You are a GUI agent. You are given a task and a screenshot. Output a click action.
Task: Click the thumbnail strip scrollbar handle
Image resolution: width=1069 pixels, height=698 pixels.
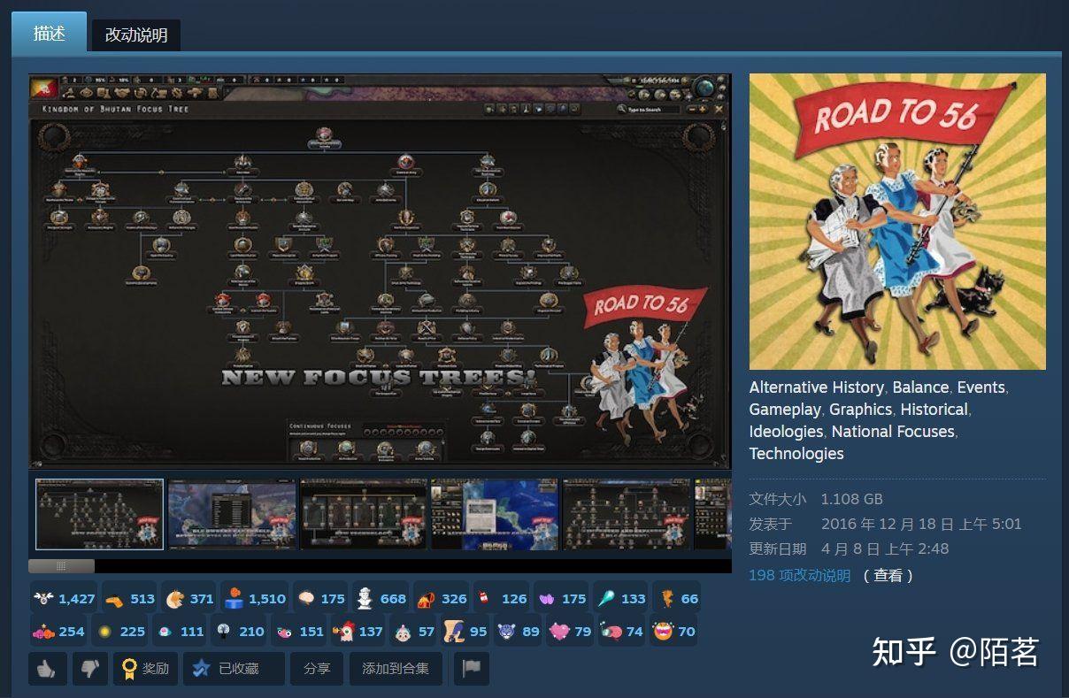[x=61, y=566]
